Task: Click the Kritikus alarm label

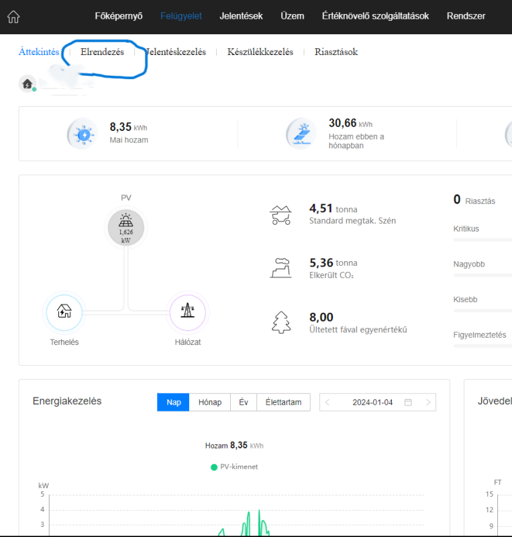Action: pyautogui.click(x=466, y=229)
